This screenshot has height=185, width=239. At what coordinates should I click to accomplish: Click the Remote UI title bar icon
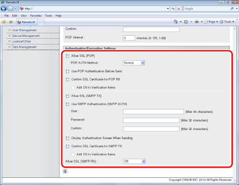(3, 2)
